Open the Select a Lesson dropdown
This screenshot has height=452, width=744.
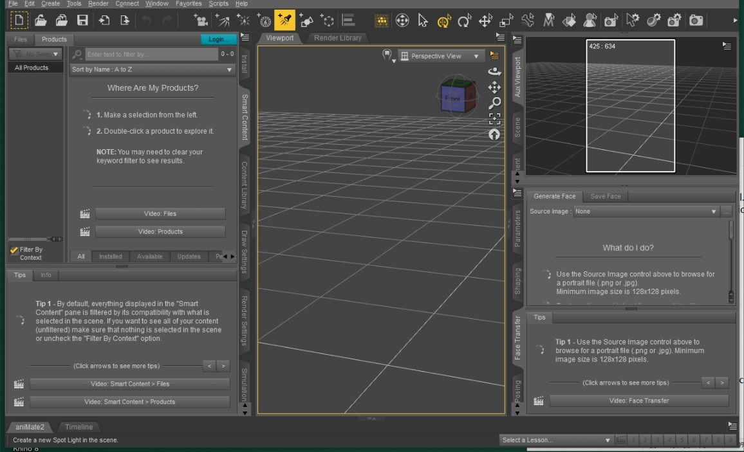tap(556, 440)
